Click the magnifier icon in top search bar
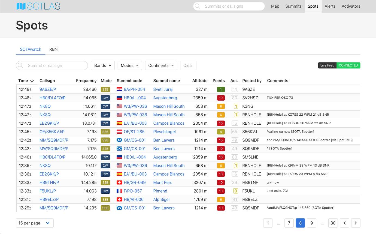Image resolution: width=376 pixels, height=234 pixels. pyautogui.click(x=198, y=6)
